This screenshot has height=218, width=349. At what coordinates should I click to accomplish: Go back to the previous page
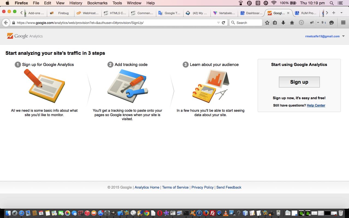pyautogui.click(x=6, y=23)
